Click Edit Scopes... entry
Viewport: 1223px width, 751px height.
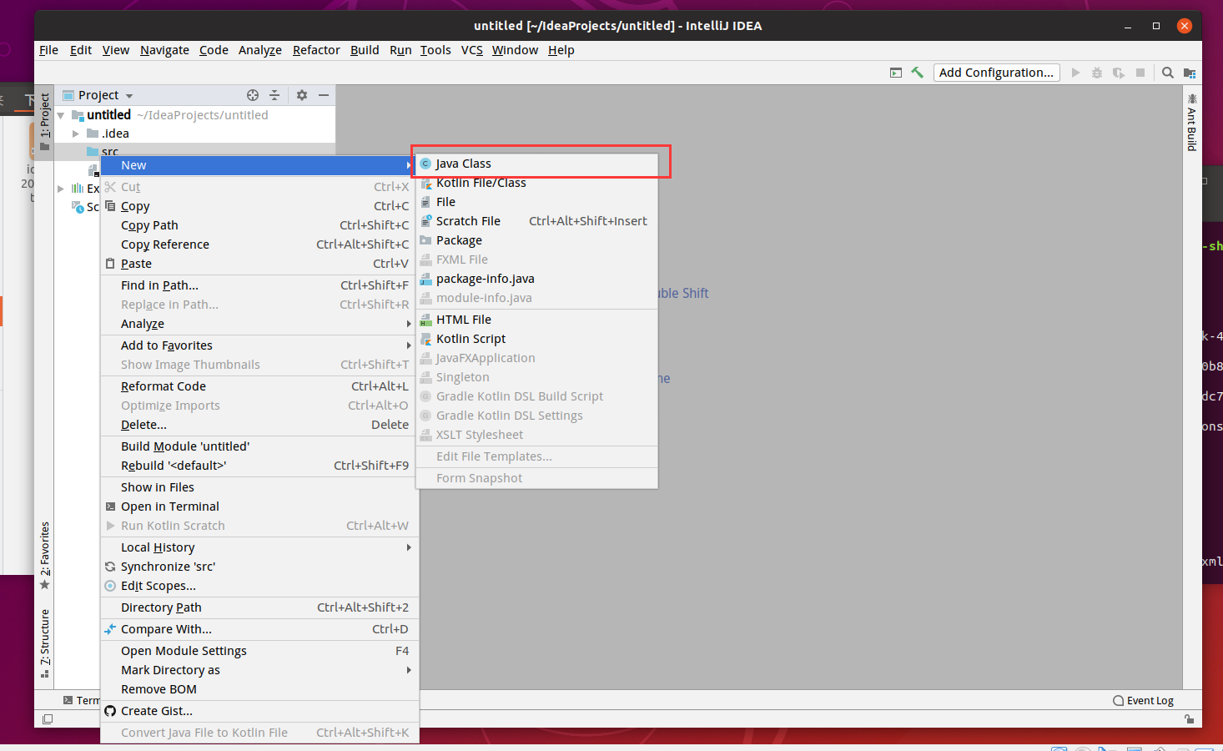point(259,586)
